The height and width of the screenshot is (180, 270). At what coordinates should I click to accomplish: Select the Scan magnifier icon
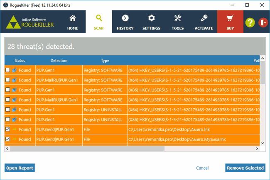[x=99, y=18]
